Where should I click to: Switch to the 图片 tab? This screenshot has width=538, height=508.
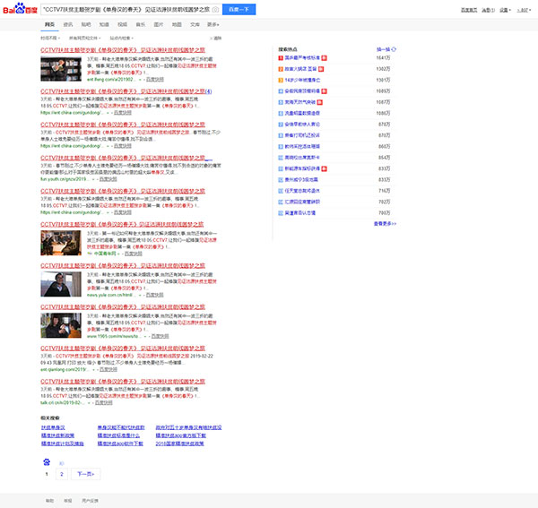159,24
